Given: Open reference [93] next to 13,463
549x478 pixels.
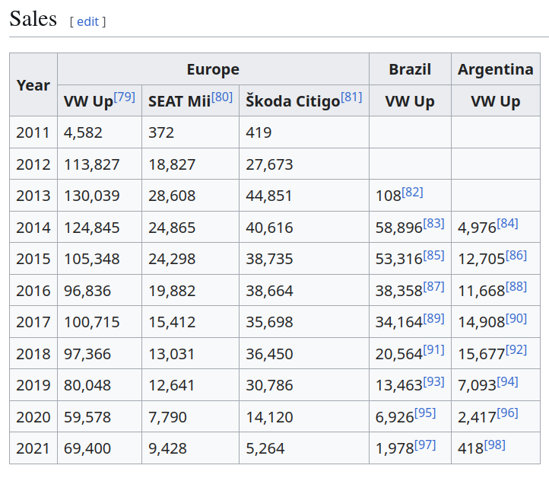Looking at the screenshot, I should click(434, 381).
